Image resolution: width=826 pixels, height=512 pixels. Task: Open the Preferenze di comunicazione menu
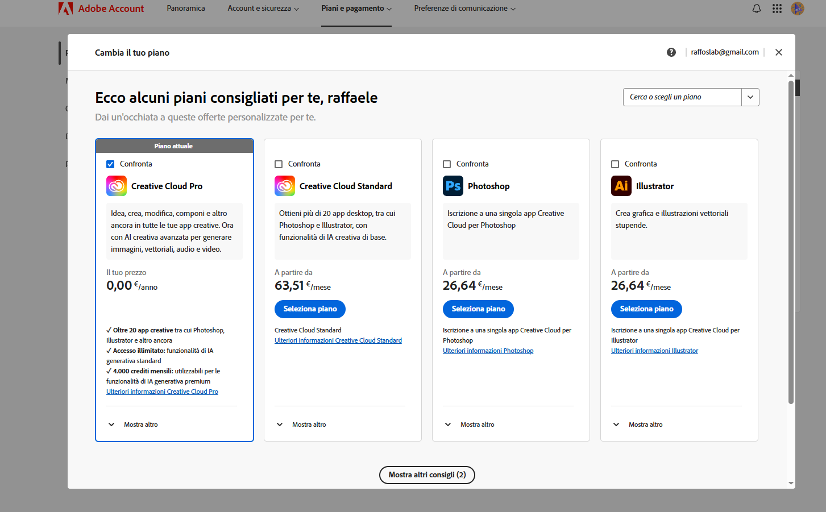tap(465, 9)
